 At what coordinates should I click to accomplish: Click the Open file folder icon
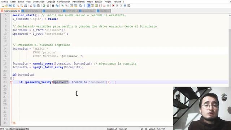click(6, 6)
